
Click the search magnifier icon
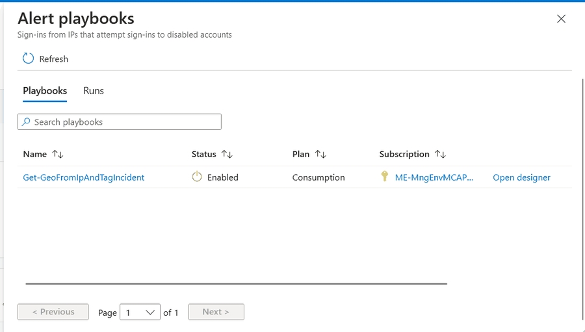pos(26,121)
